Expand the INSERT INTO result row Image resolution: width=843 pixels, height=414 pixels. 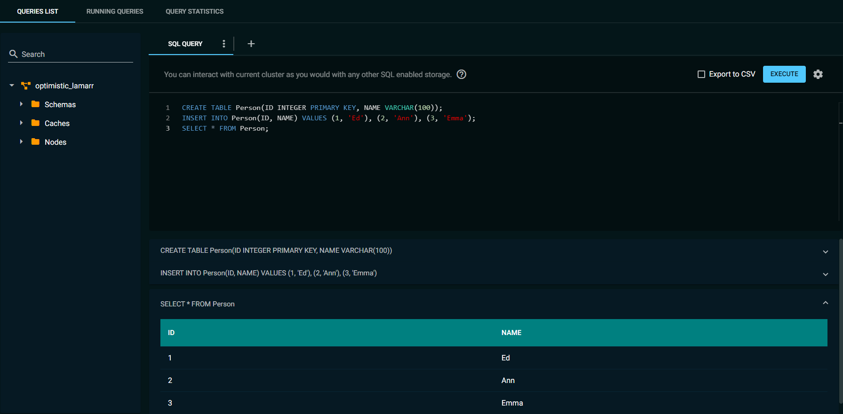pos(826,274)
